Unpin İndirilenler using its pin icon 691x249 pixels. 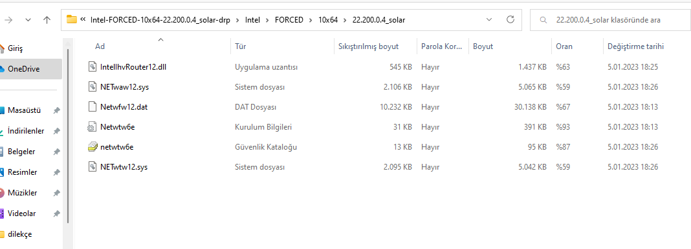[x=56, y=132]
